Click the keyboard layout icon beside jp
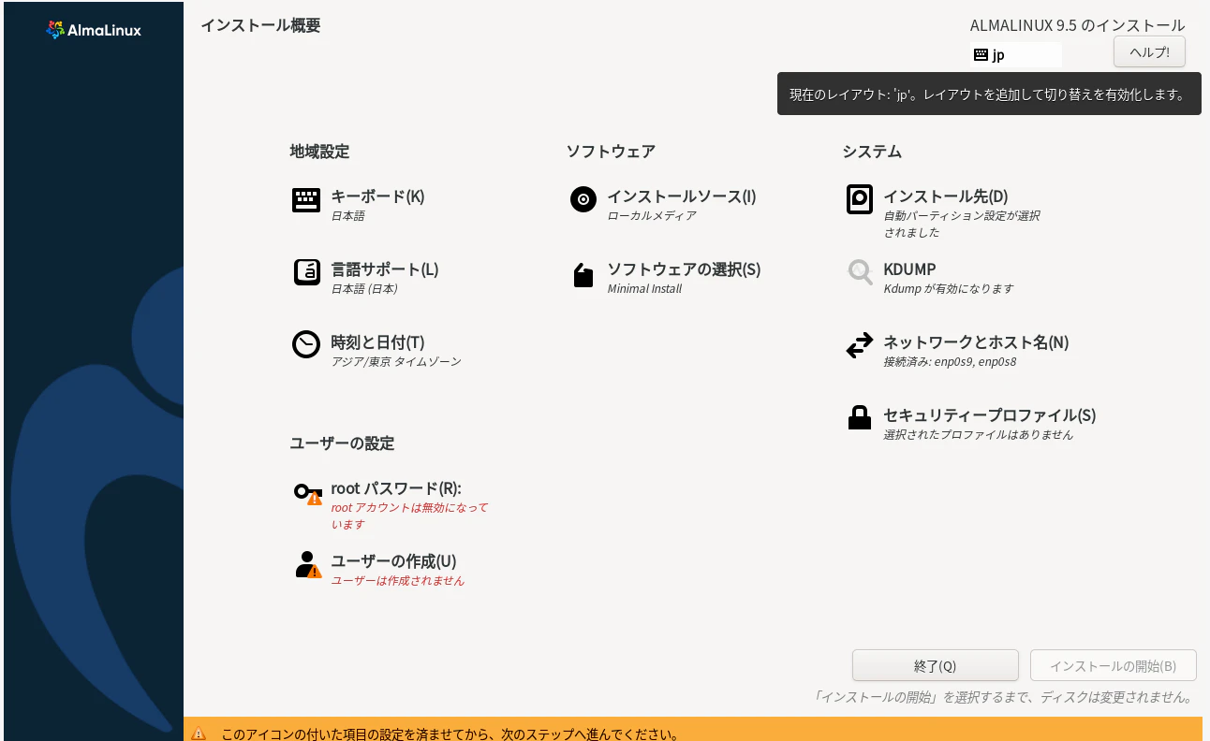This screenshot has height=741, width=1210. click(981, 55)
